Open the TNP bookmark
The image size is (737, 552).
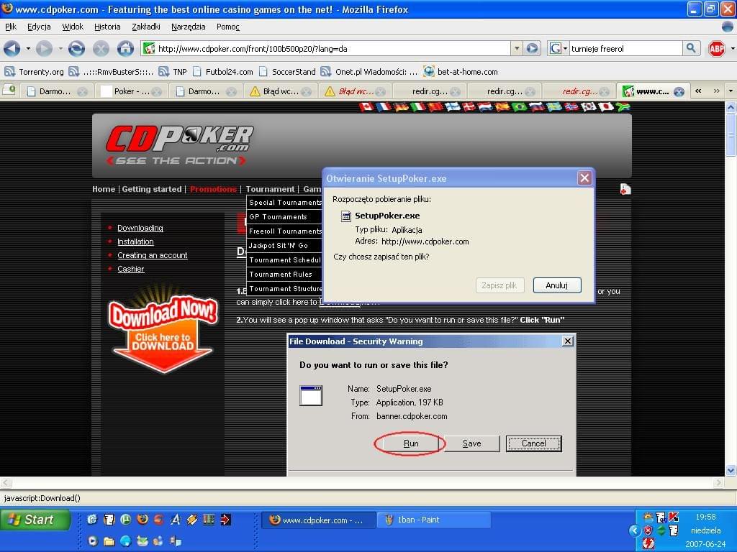point(173,72)
